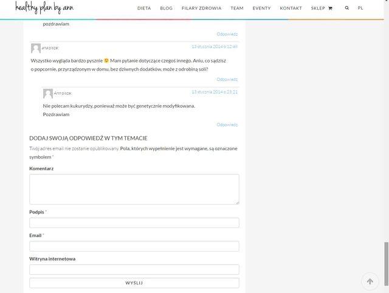
Task: Open the PL language selector
Action: [x=360, y=9]
